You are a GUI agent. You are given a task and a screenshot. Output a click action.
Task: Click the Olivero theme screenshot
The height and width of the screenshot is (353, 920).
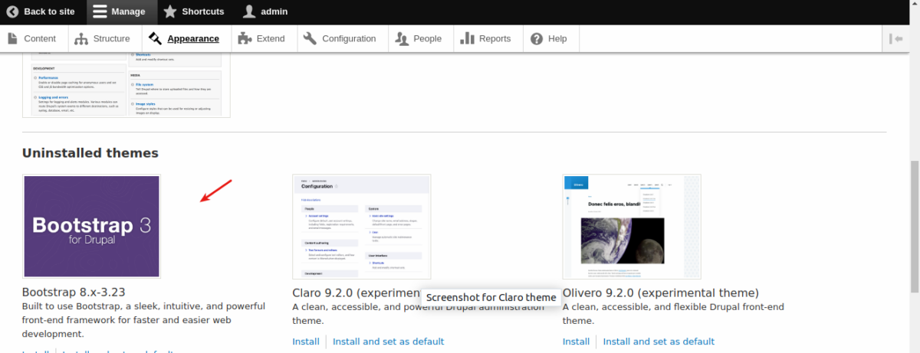[x=632, y=226]
